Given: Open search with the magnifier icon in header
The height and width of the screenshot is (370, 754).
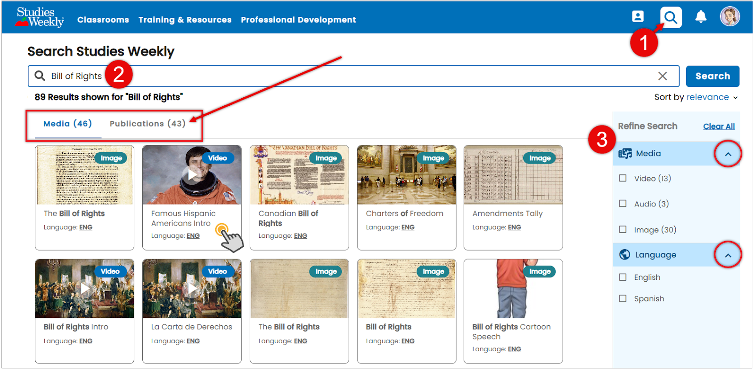Looking at the screenshot, I should click(x=671, y=17).
